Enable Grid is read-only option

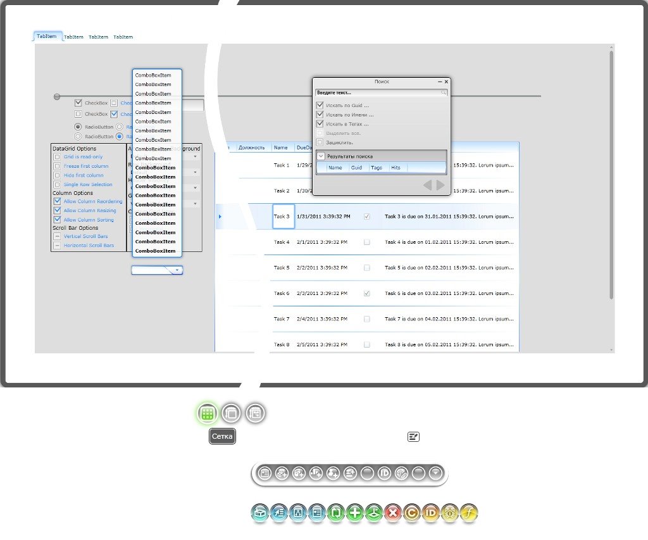coord(57,157)
